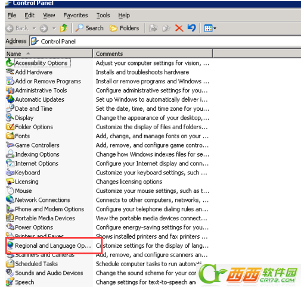Select the Add Hardware icon
The height and width of the screenshot is (287, 301).
pos(10,72)
